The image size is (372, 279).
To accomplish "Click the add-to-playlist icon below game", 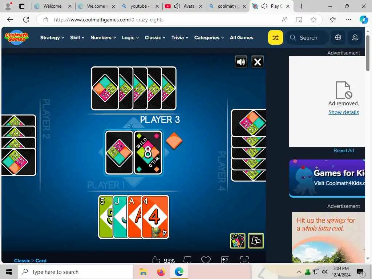I will pos(225,260).
